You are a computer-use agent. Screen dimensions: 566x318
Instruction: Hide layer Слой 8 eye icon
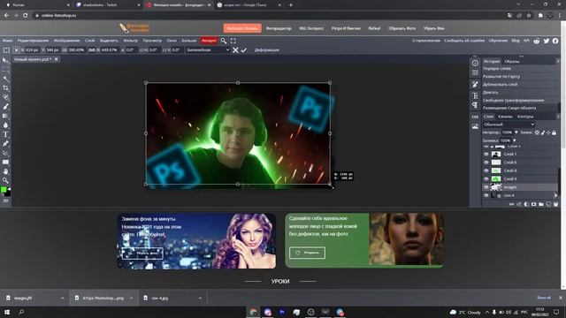486,170
